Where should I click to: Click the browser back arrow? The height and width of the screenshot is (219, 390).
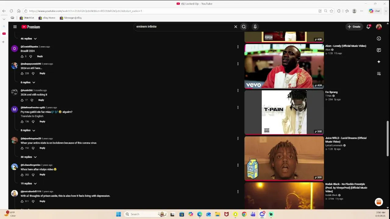[x=4, y=11]
